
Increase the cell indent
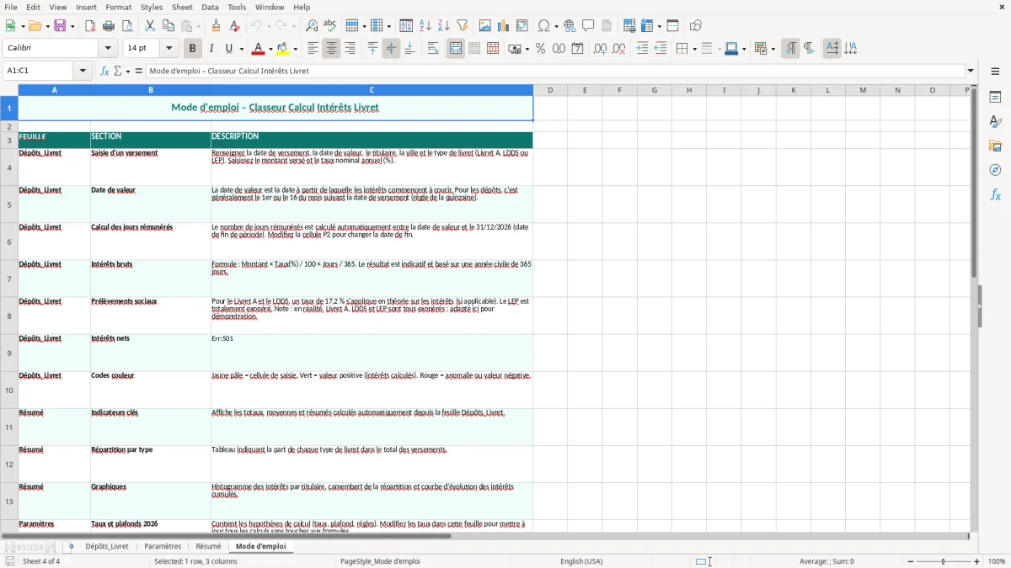(642, 49)
